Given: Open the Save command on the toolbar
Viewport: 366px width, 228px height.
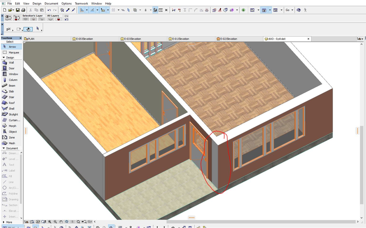Looking at the screenshot, I should click(x=18, y=10).
